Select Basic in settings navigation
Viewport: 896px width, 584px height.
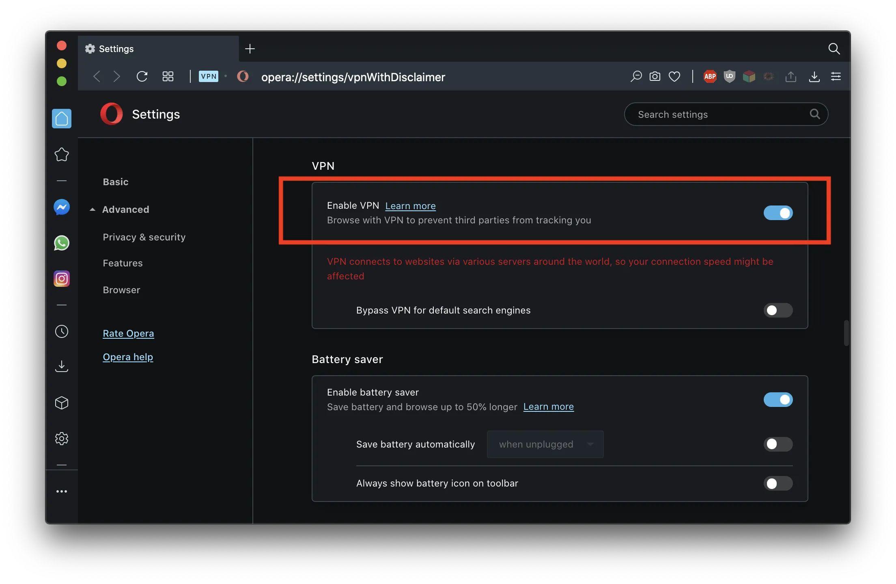(x=116, y=182)
